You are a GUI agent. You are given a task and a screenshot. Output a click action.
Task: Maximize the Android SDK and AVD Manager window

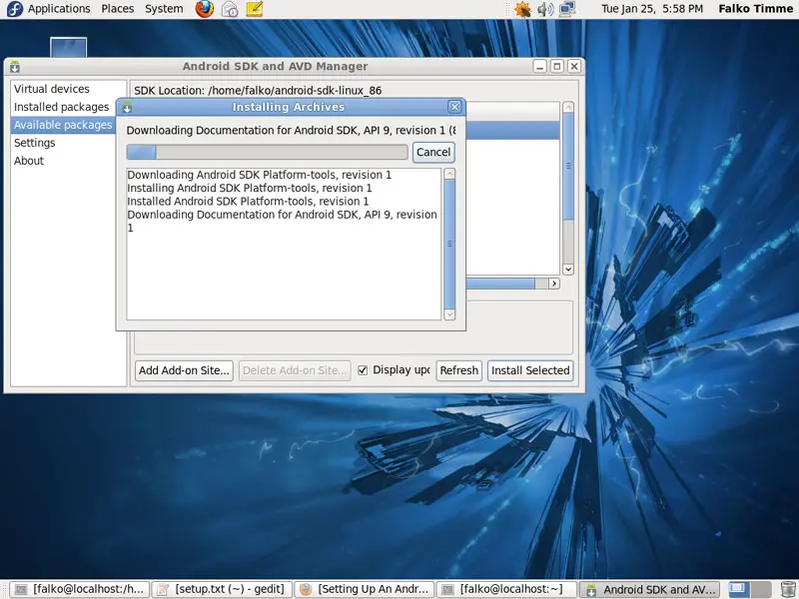click(x=557, y=66)
